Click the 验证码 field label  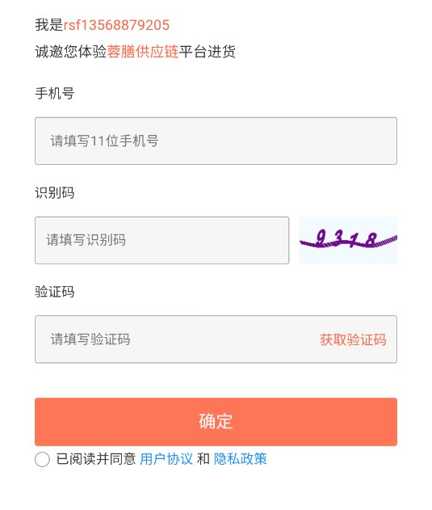click(x=55, y=292)
